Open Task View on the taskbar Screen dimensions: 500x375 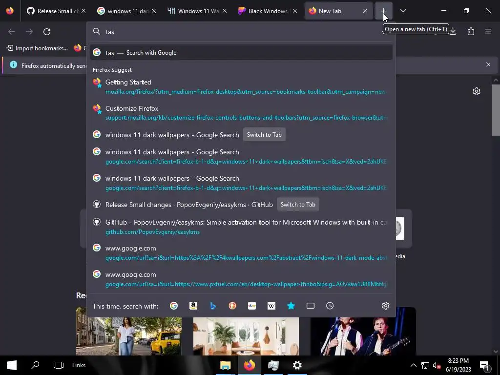click(59, 365)
